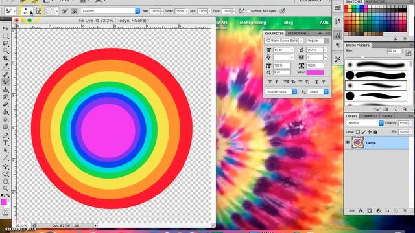Toggle Faux Italic in Character panel
The width and height of the screenshot is (415, 233).
coord(277,82)
